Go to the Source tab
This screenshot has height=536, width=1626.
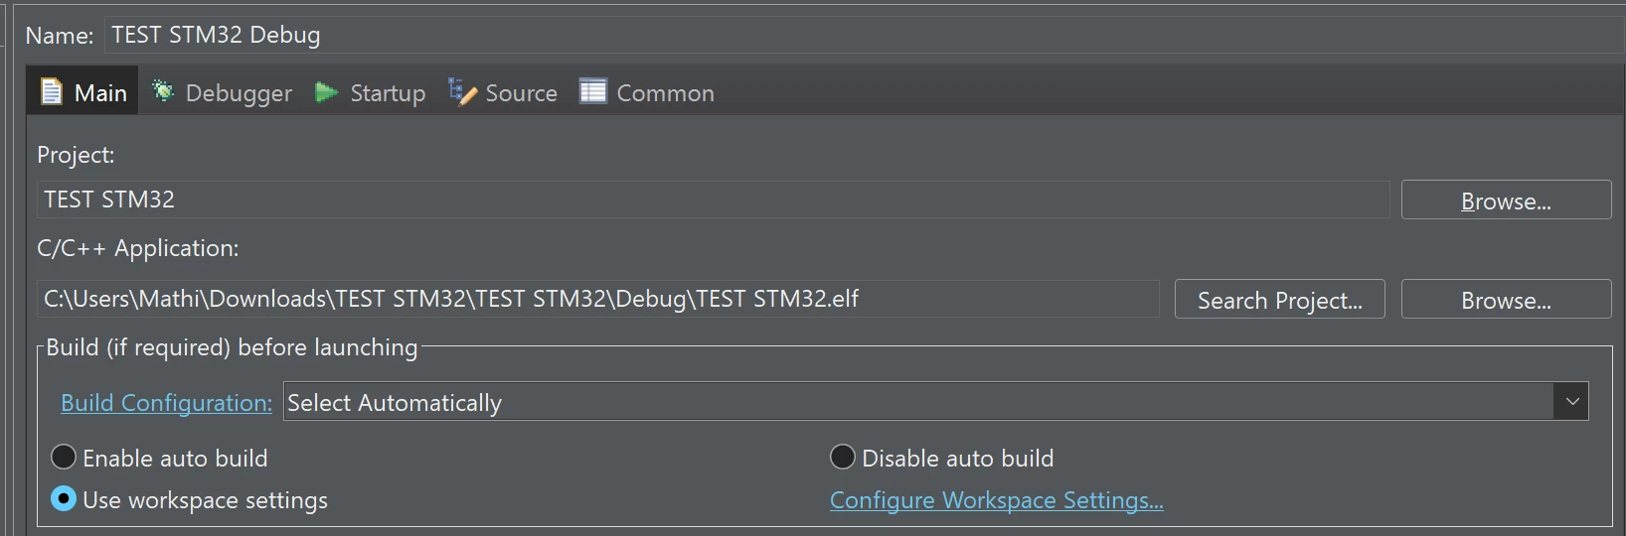pos(503,92)
